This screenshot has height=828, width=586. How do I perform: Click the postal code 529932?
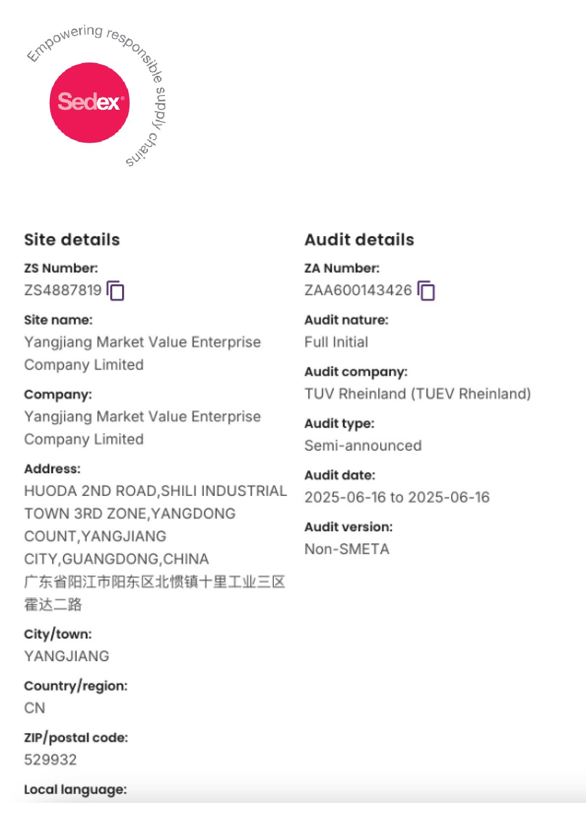tap(50, 759)
